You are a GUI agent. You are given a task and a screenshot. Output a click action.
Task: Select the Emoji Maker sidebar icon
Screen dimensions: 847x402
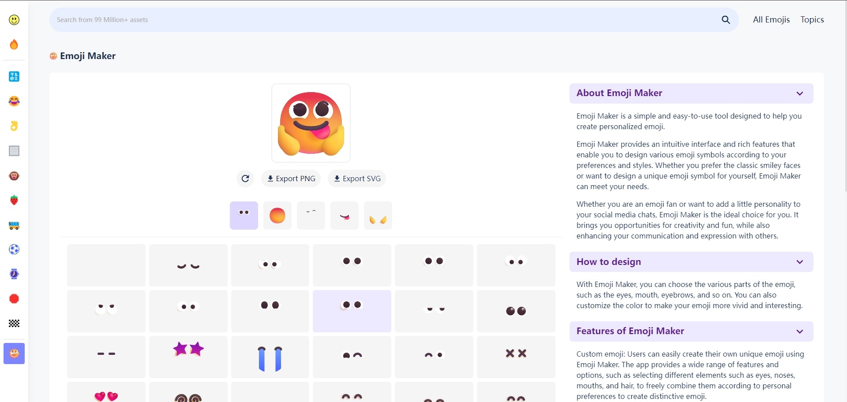[14, 354]
